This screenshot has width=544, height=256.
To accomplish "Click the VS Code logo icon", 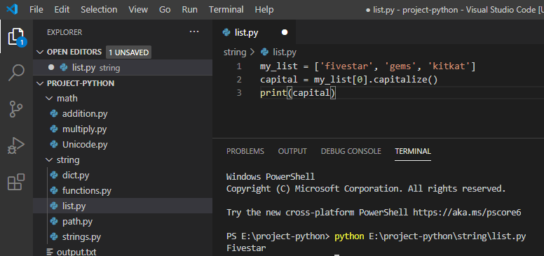I will pos(12,9).
